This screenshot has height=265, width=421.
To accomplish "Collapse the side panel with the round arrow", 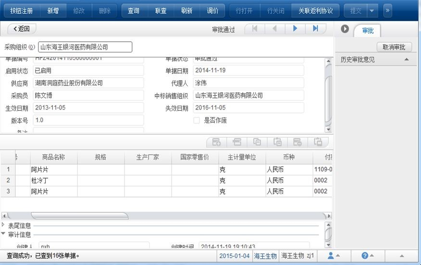I will (345, 29).
